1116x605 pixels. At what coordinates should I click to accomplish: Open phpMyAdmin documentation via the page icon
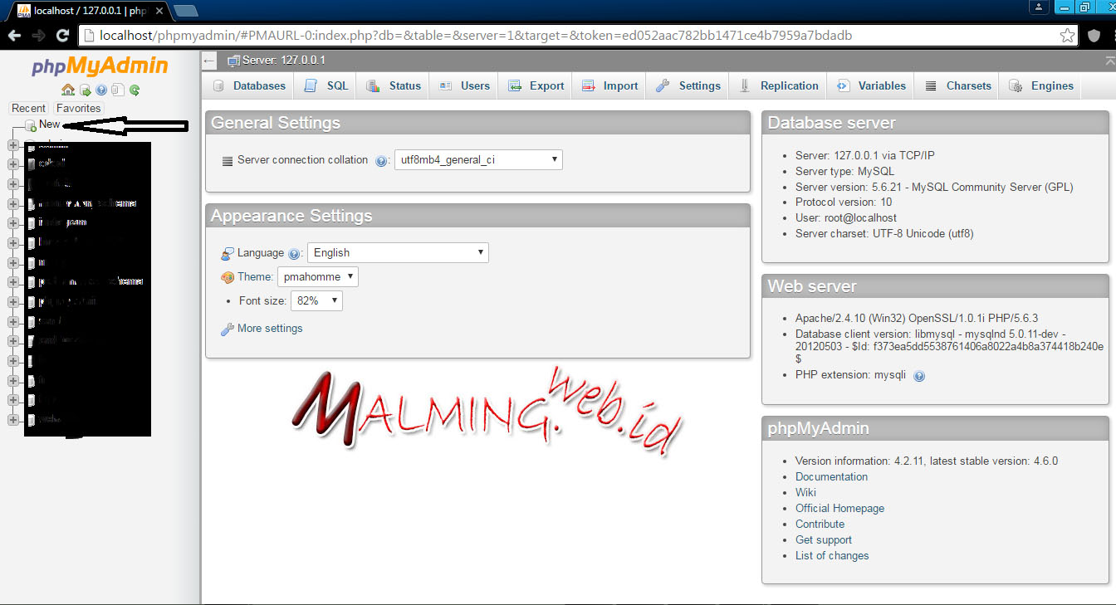pyautogui.click(x=117, y=90)
